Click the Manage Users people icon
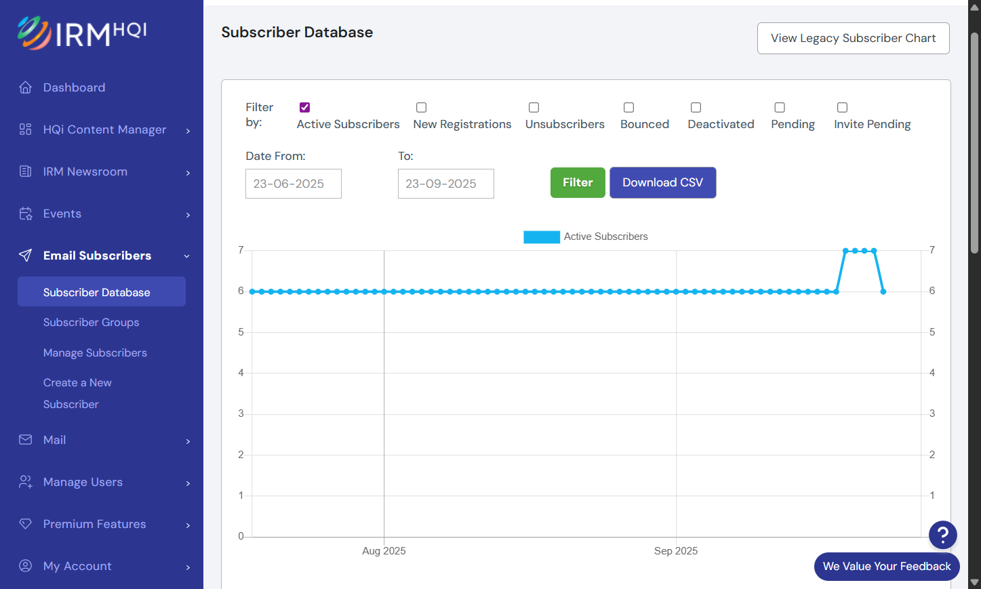Viewport: 981px width, 589px height. coord(26,482)
